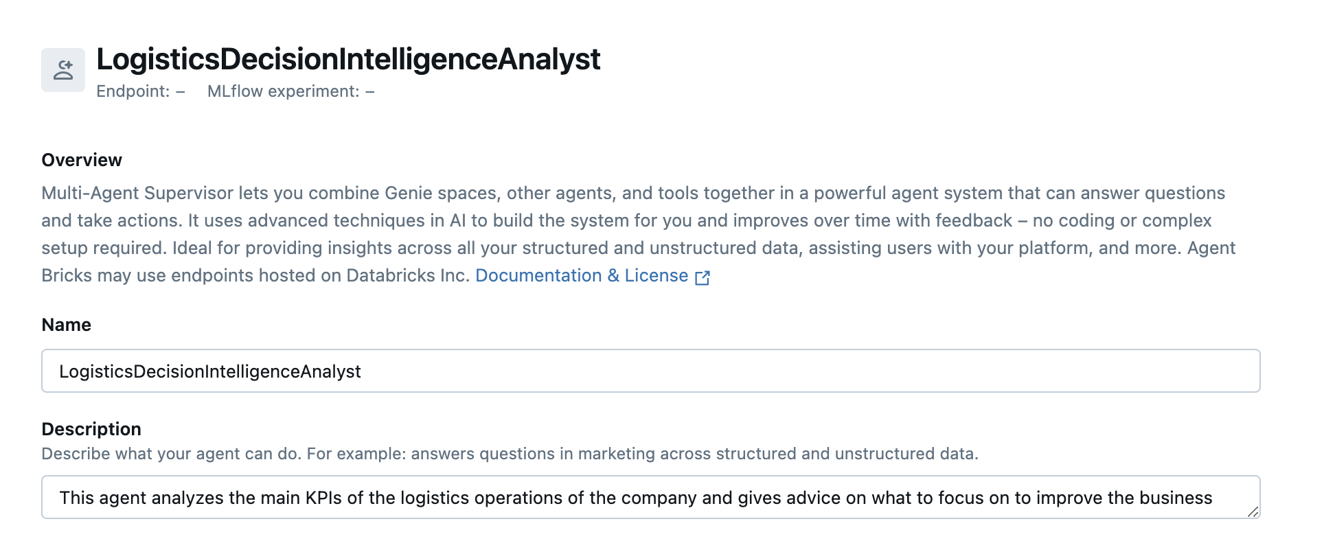Click the agent supervisor icon beside the title
1324x552 pixels.
(x=63, y=70)
